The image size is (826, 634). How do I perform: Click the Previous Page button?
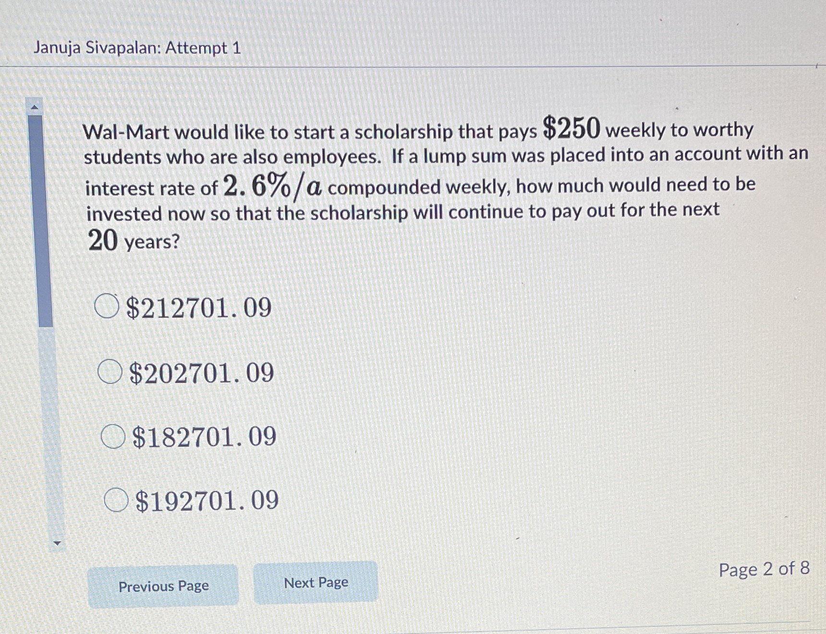pos(164,586)
